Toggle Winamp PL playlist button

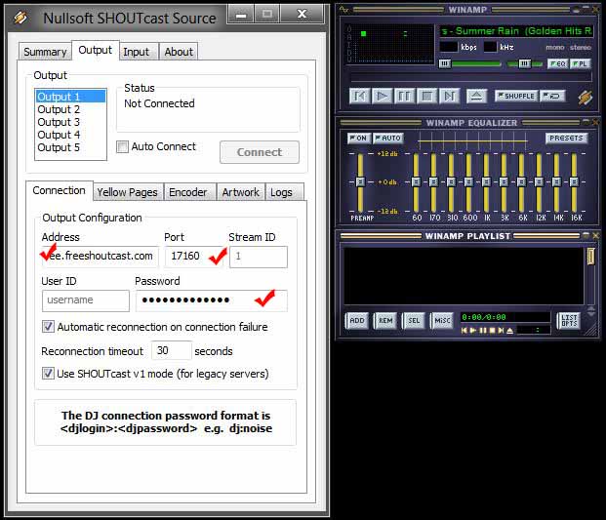point(581,63)
